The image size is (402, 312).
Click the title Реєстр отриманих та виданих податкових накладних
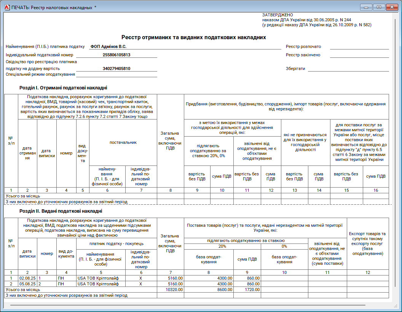(193, 37)
